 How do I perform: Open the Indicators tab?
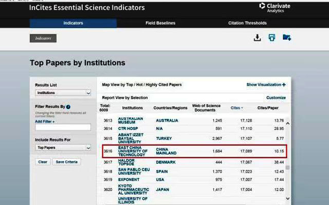point(73,23)
